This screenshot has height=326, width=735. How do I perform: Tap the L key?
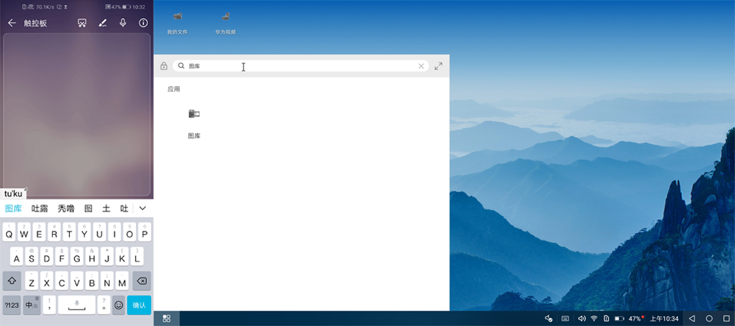(x=137, y=256)
